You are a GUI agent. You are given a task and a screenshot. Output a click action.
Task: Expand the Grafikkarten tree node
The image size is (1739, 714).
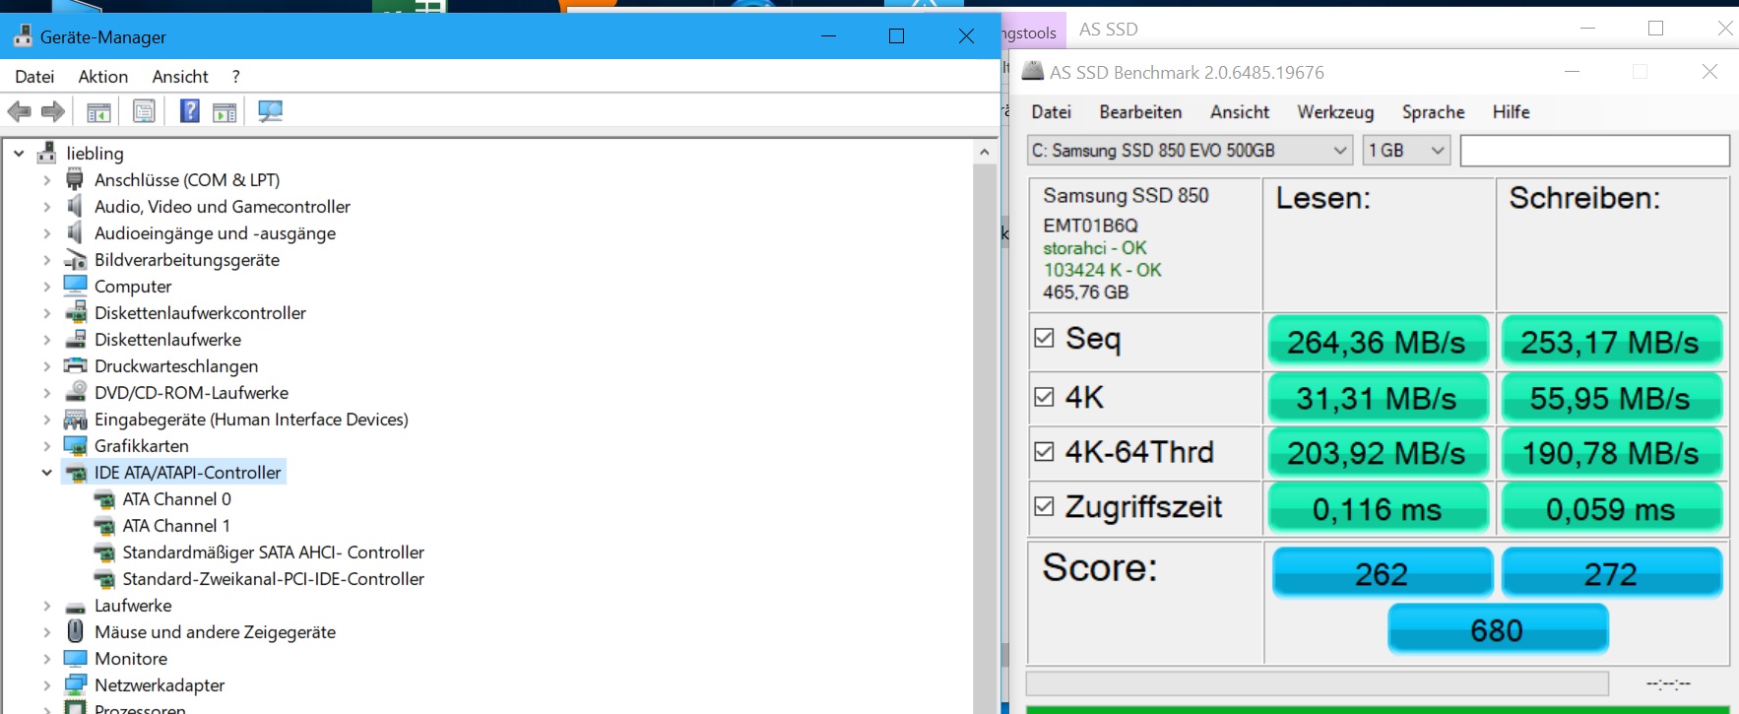point(47,445)
